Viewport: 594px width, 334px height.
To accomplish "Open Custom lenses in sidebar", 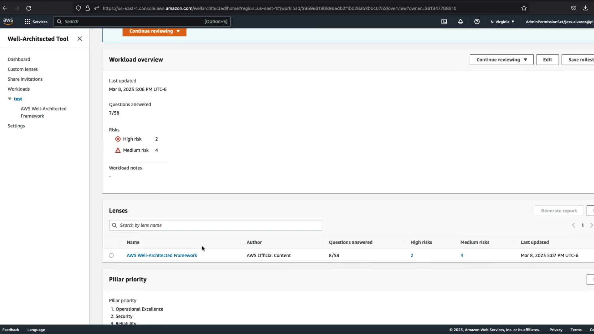I will coord(23,69).
